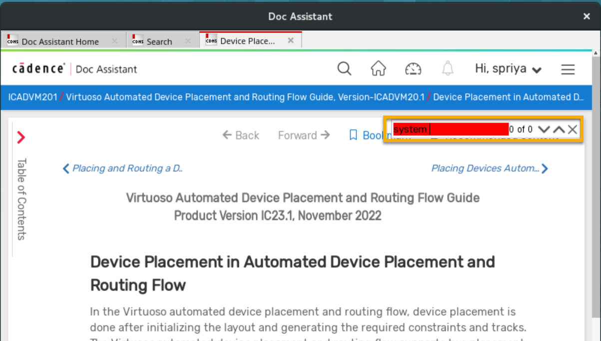The height and width of the screenshot is (341, 601).
Task: Click the Device Placement in Automated heading
Action: pos(293,273)
